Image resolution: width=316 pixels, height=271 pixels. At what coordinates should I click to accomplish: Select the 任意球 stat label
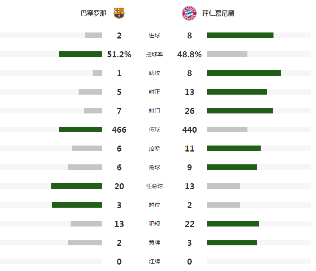pos(154,186)
